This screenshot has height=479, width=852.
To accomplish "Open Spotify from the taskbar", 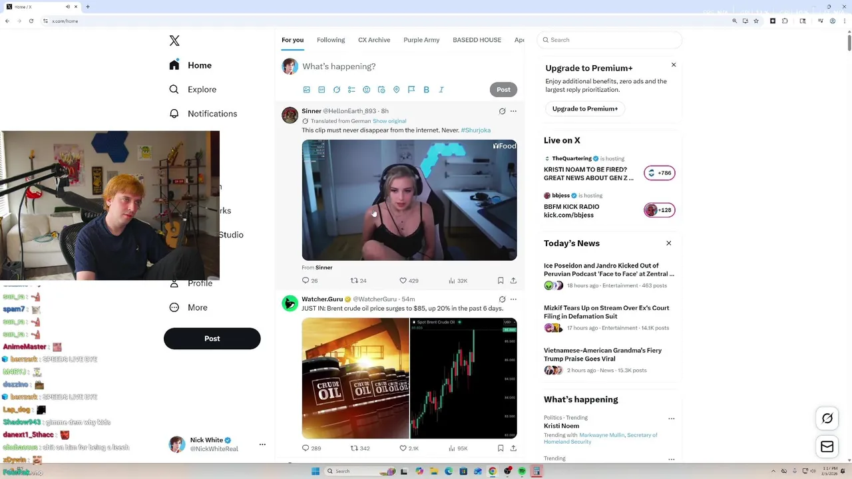I will pos(522,471).
